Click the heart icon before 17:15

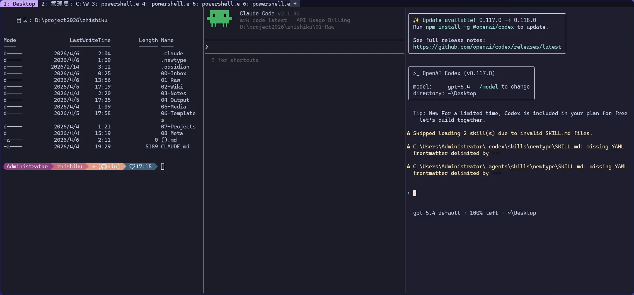[132, 167]
